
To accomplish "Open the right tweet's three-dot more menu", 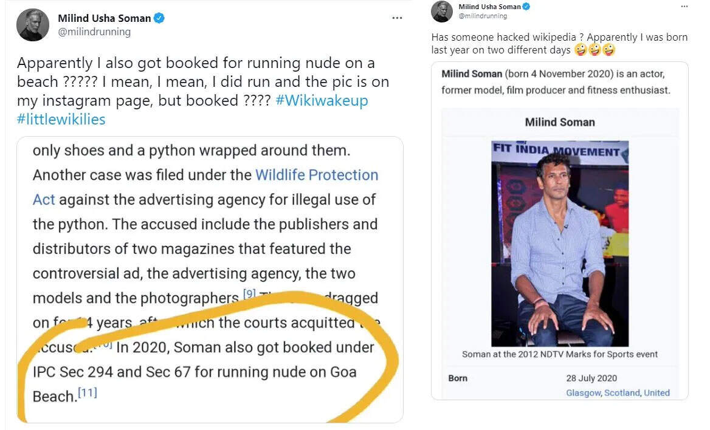I will tap(684, 6).
